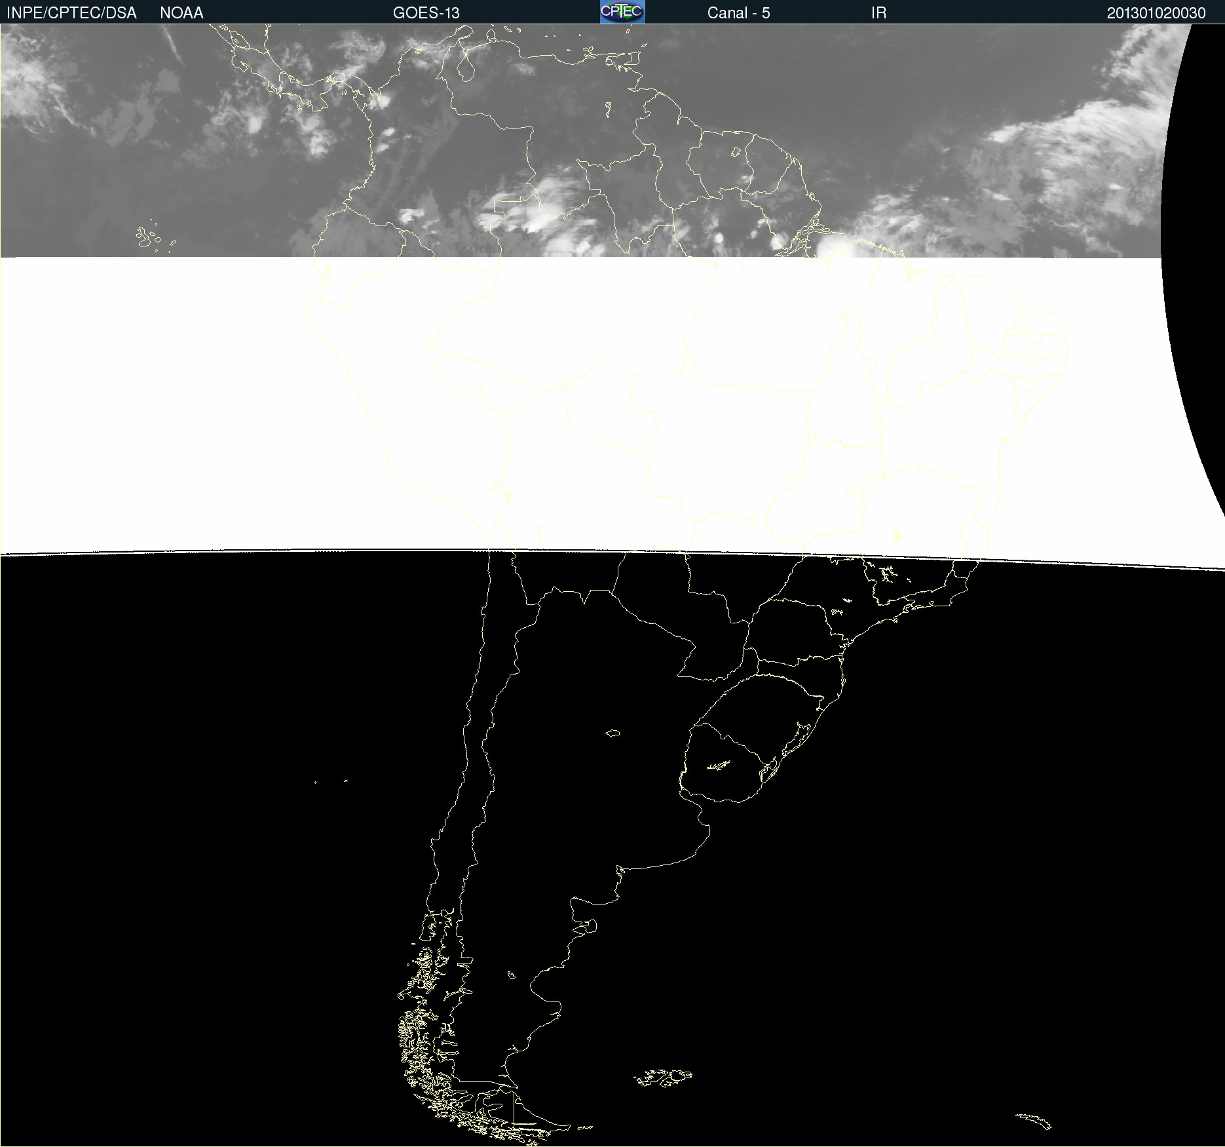Screen dimensions: 1225x1147
Task: Select the GOES-13 satellite label
Action: (x=426, y=13)
